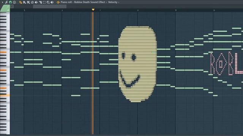Viewport: 243px width, 136px height.
Task: Click the orange speaker icon before Piano roll title
Action: tap(58, 2)
